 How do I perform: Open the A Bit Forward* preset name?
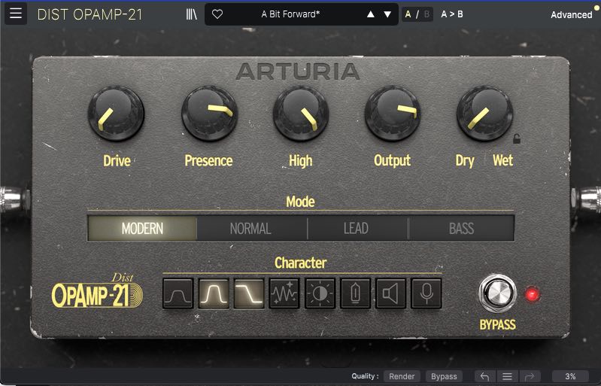tap(290, 14)
